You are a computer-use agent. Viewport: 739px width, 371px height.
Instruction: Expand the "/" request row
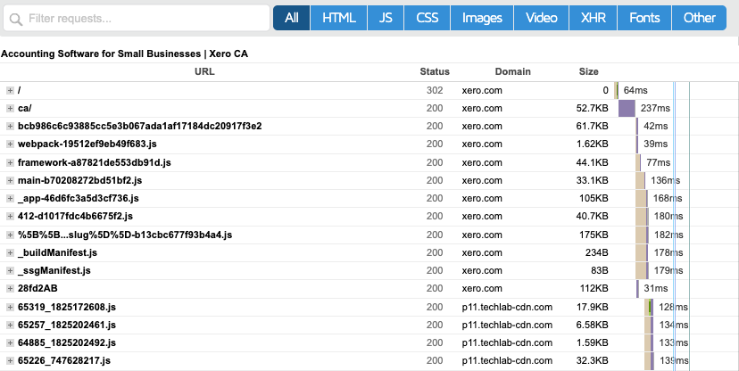[10, 90]
